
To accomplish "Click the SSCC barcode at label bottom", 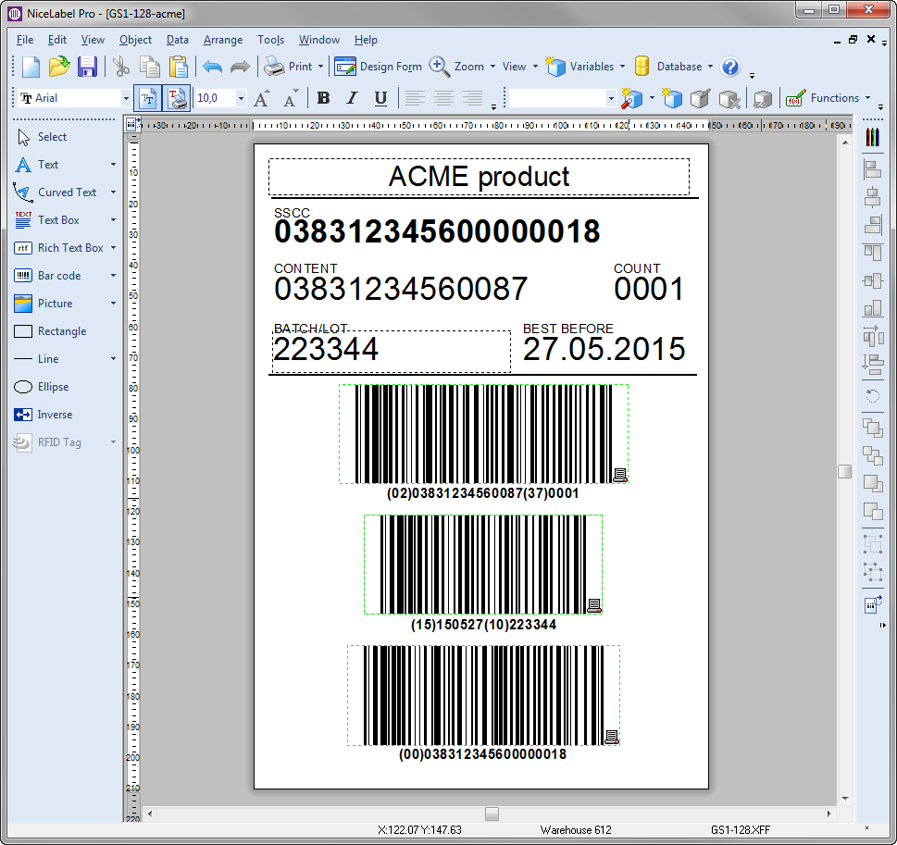I will (481, 695).
